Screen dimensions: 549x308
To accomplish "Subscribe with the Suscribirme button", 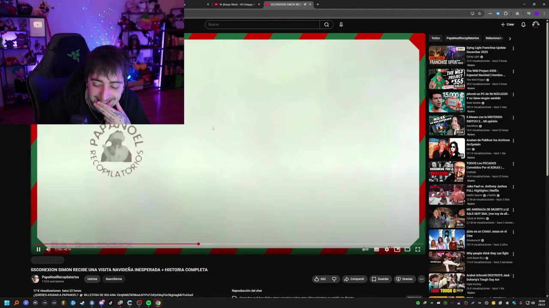I will (x=114, y=279).
